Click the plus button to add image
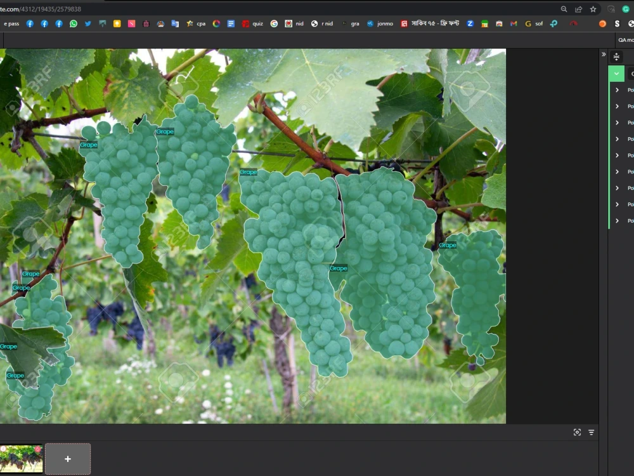This screenshot has height=476, width=634. click(x=68, y=459)
